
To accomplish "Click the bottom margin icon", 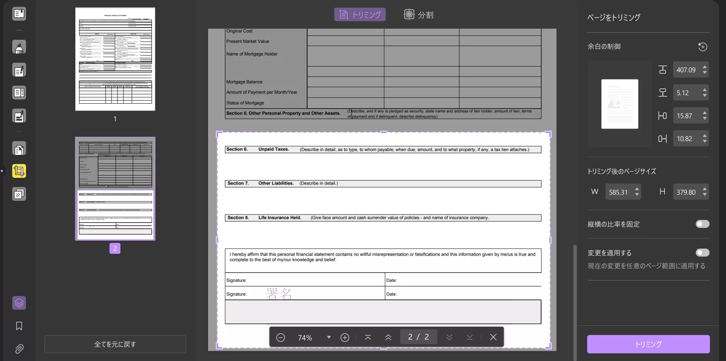I will click(x=663, y=93).
